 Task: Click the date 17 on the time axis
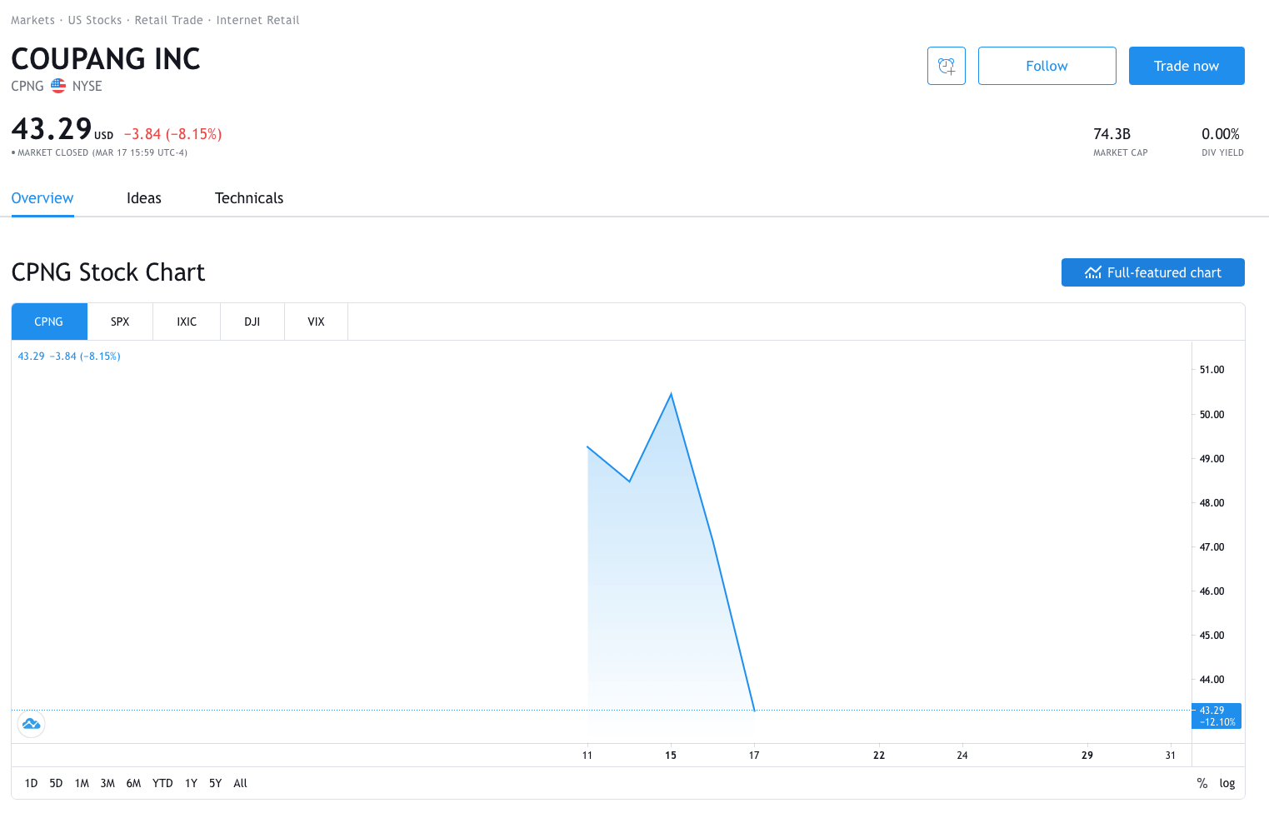click(754, 755)
